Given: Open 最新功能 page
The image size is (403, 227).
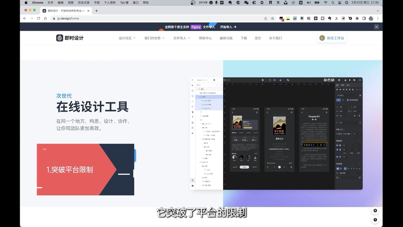Looking at the screenshot, I should click(x=226, y=38).
